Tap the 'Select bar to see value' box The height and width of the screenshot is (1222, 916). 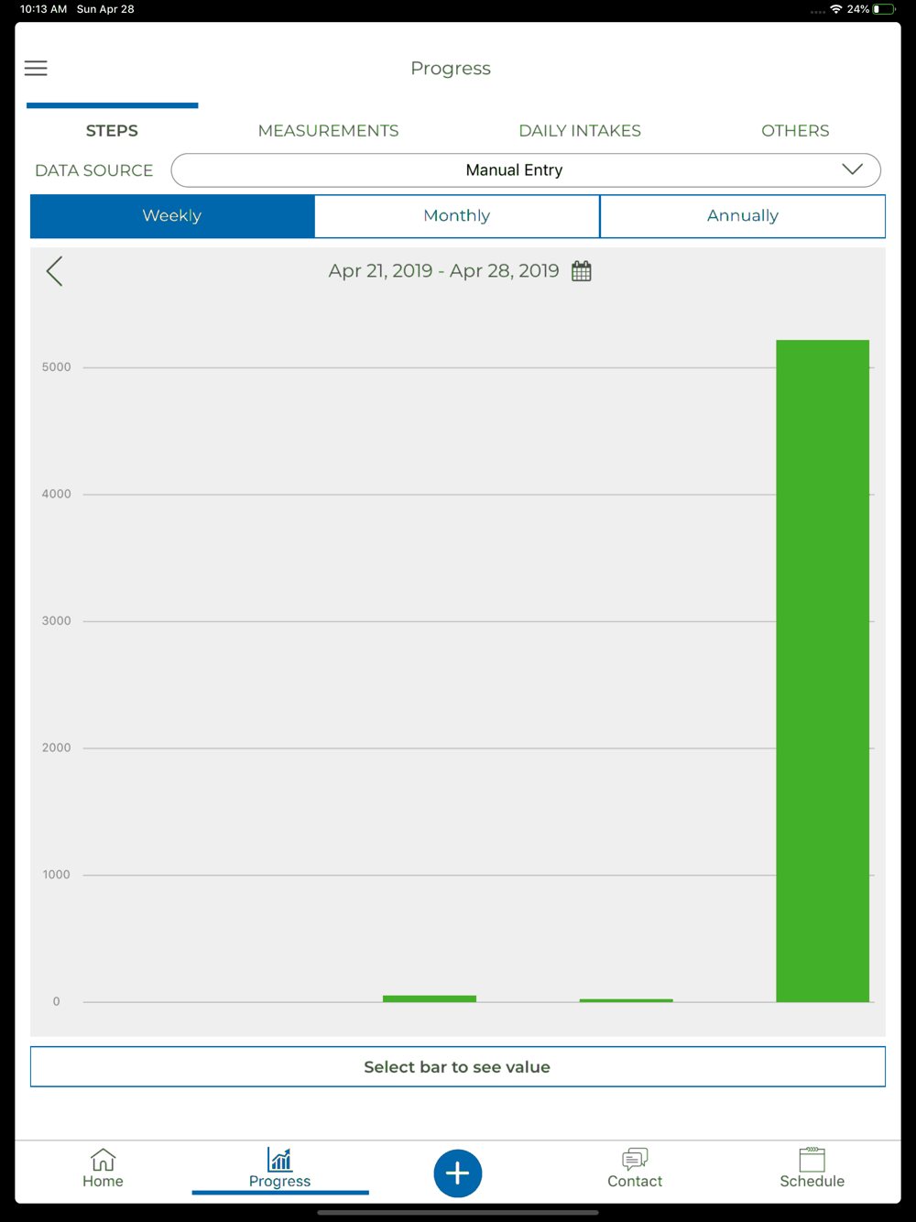pyautogui.click(x=458, y=1067)
